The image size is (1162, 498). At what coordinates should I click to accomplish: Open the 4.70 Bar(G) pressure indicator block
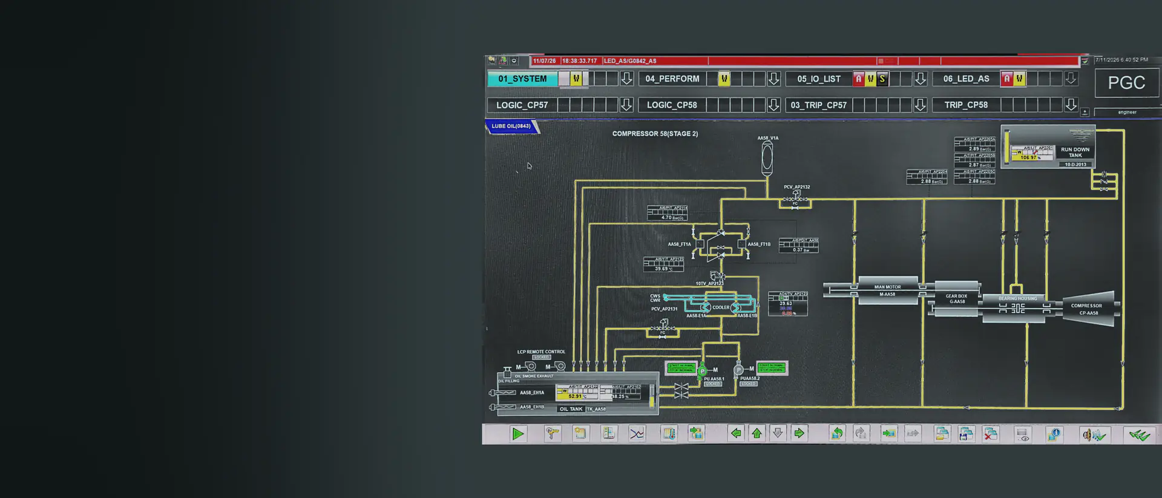click(668, 213)
